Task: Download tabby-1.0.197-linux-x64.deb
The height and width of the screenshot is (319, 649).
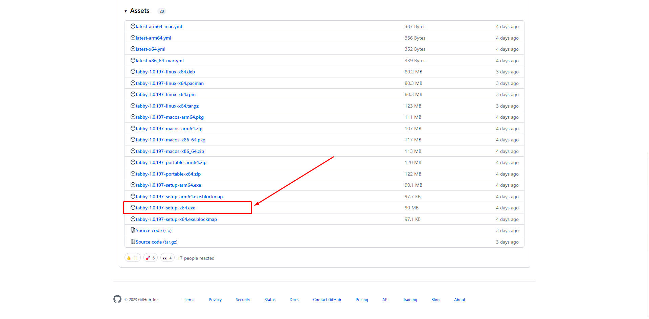Action: [165, 72]
